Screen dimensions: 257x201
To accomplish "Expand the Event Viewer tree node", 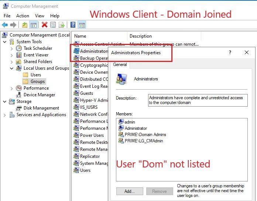I will click(11, 55).
